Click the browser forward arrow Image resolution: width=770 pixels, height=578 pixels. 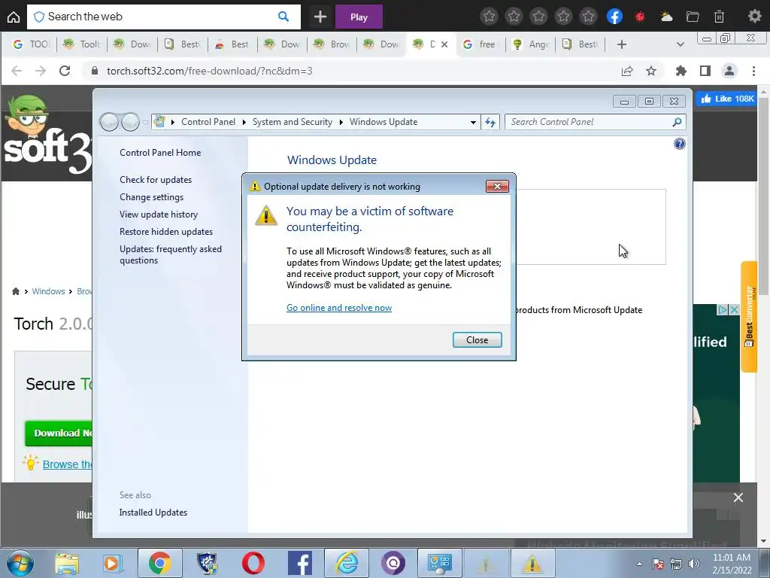coord(41,71)
